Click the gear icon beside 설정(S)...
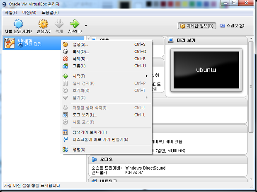 (x=65, y=44)
